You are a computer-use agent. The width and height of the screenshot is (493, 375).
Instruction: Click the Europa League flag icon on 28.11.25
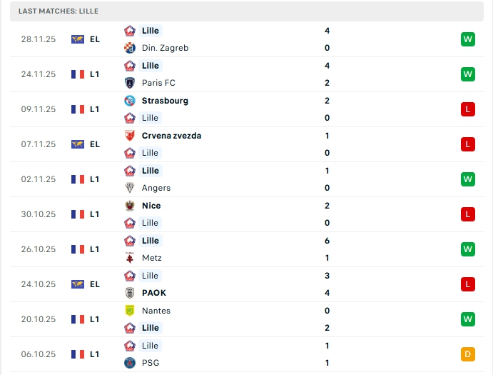(78, 39)
